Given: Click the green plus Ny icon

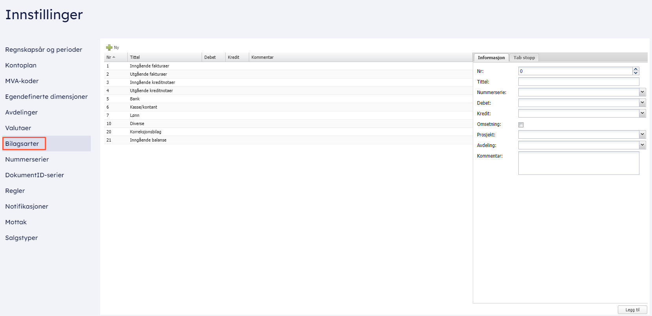Looking at the screenshot, I should (x=109, y=47).
